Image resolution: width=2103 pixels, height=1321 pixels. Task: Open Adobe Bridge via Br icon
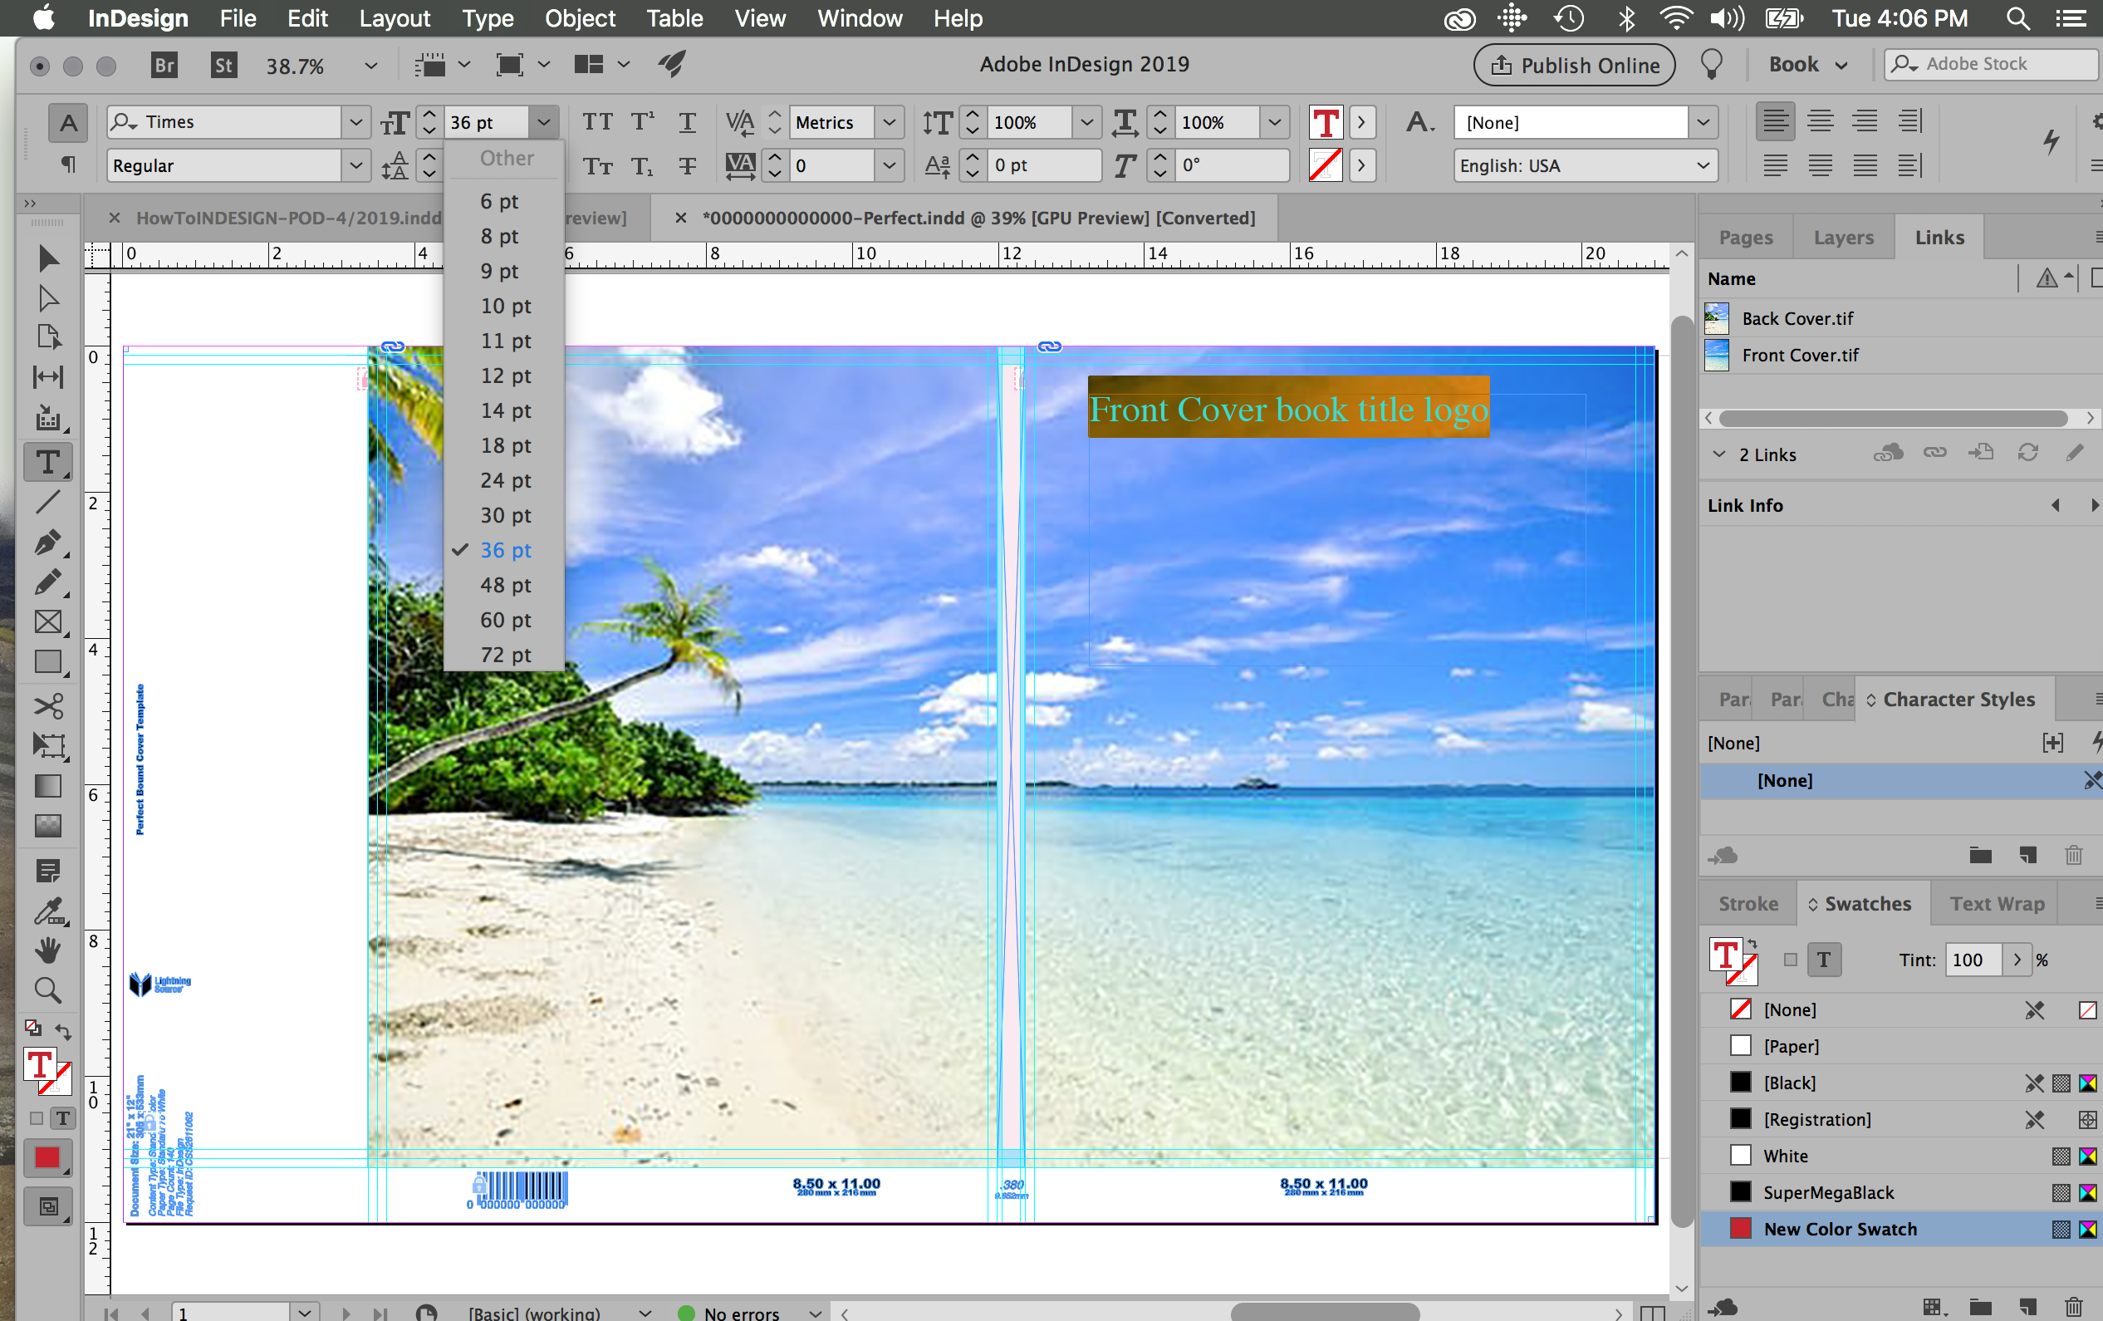coord(164,65)
